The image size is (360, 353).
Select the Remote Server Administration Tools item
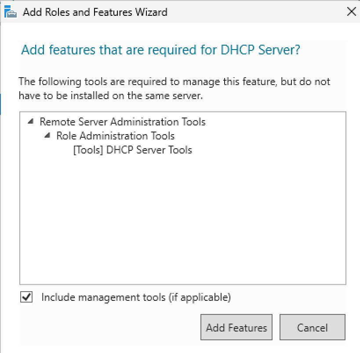click(123, 121)
